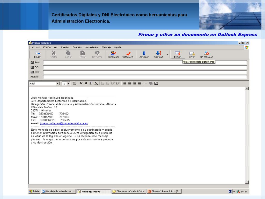Toggle underline (S) formatting
The width and height of the screenshot is (265, 199).
click(91, 83)
